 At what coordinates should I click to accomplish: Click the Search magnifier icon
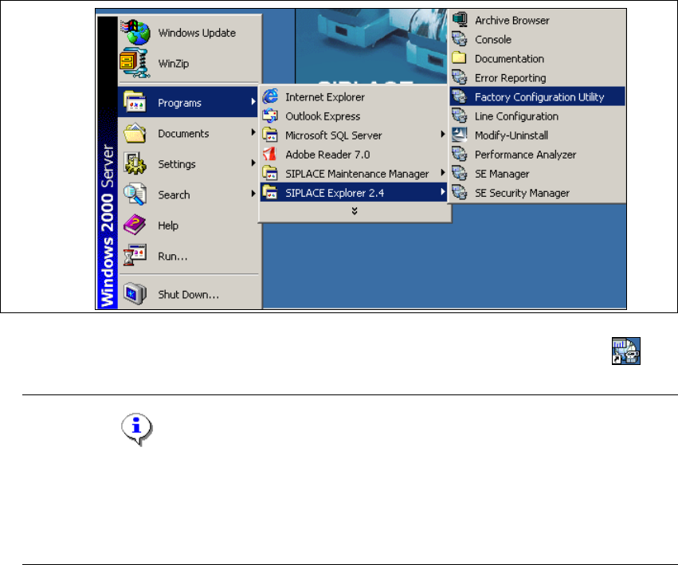[135, 194]
